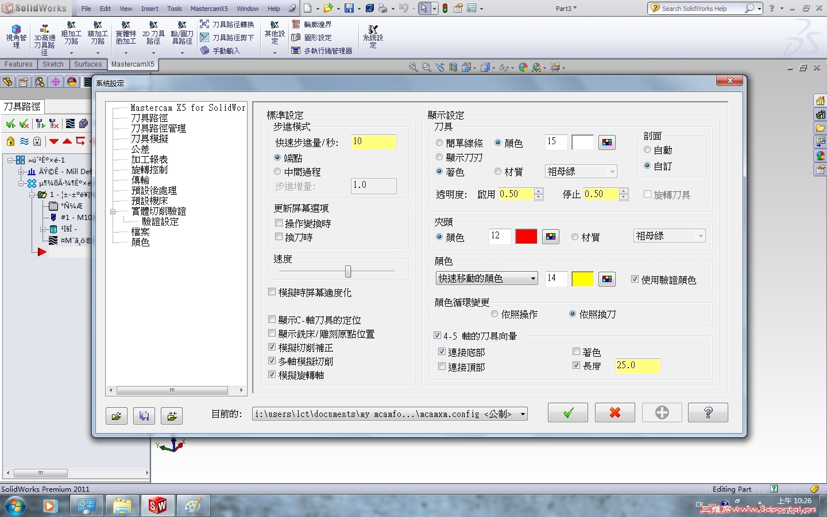
Task: Toggle the 模擬時屏幕適度化 checkbox
Action: 272,292
